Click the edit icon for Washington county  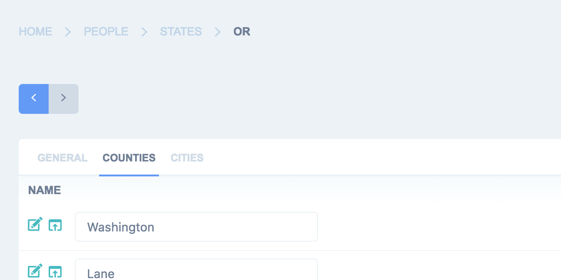(35, 224)
